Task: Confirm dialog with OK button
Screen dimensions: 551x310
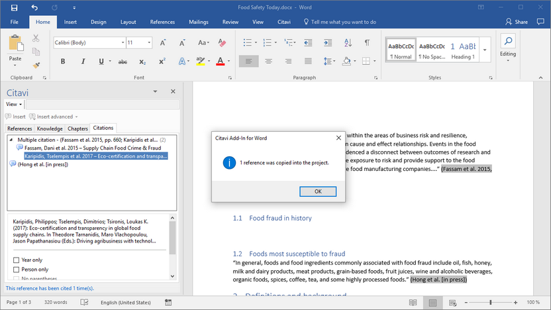Action: (318, 191)
